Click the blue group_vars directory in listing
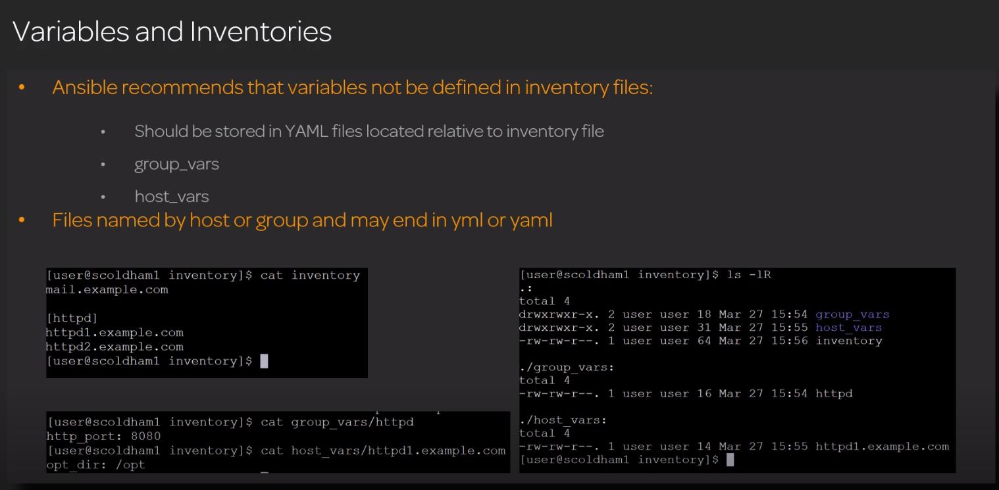Image resolution: width=999 pixels, height=490 pixels. click(852, 314)
